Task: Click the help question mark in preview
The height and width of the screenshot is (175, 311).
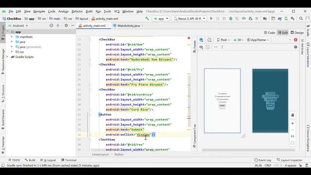Action: pos(295,47)
